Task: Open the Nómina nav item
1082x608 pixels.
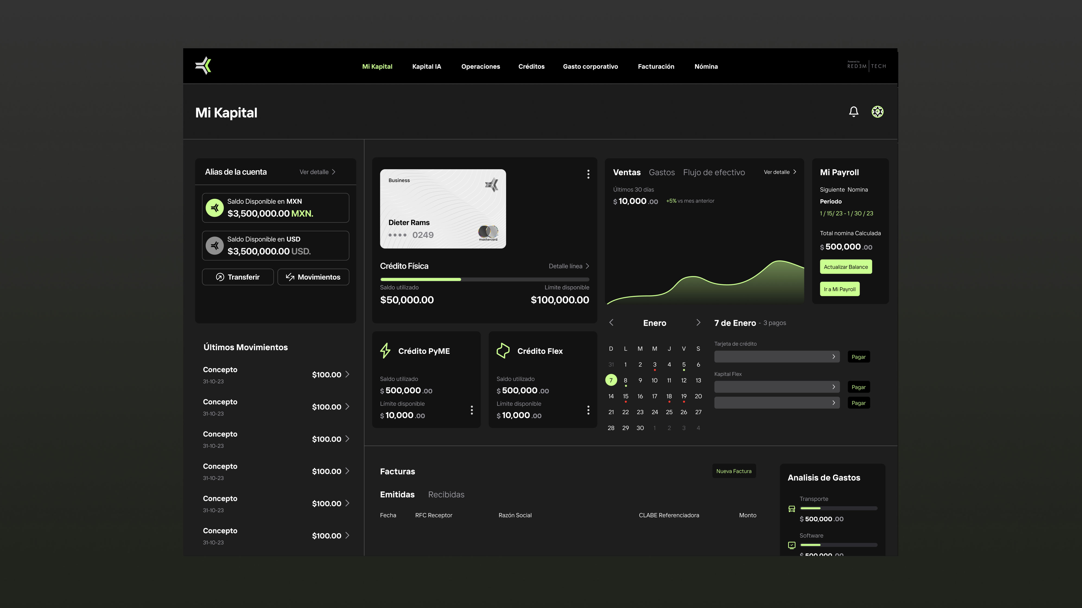Action: (706, 66)
